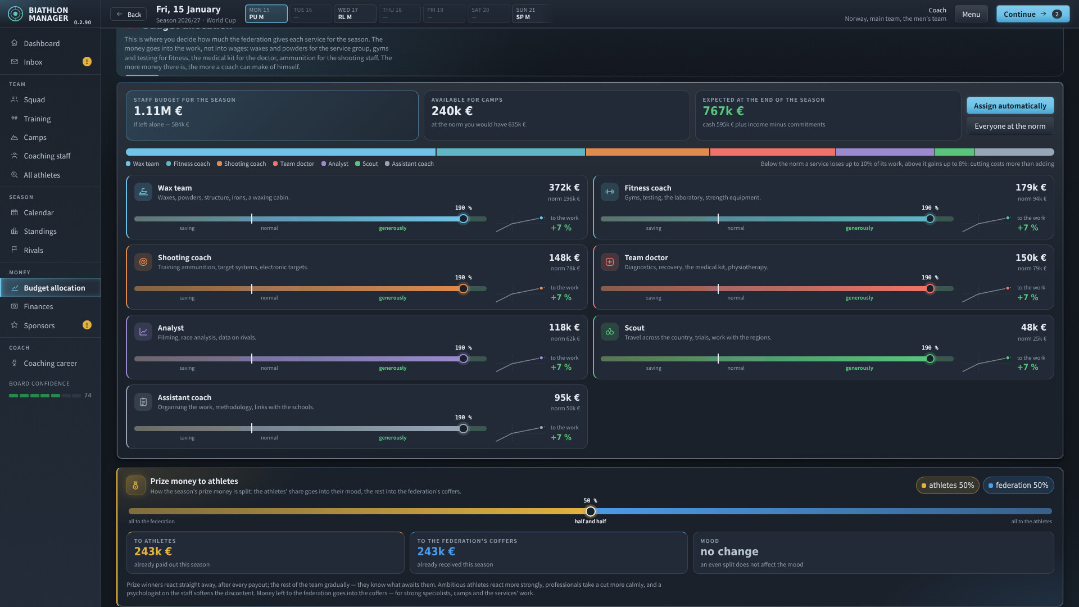Click Everyone at the norm button
This screenshot has width=1079, height=607.
1010,126
